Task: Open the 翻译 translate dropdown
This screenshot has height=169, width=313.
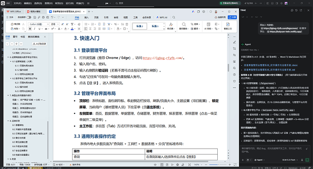Action: click(195, 29)
